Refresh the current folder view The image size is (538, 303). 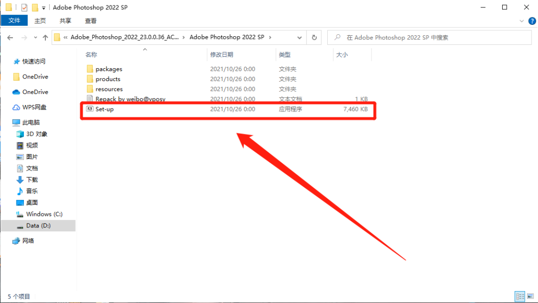pos(313,37)
